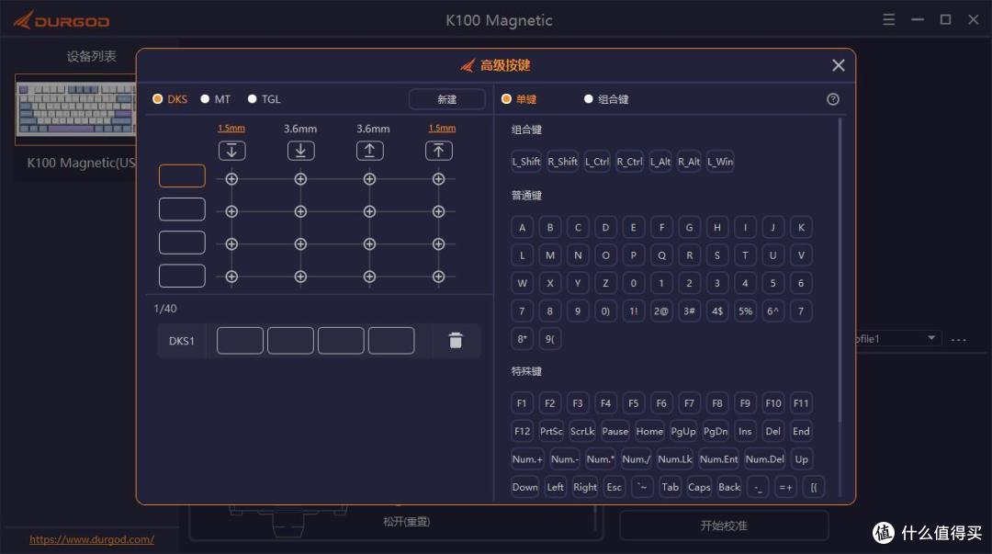Add action at second row first column plus
Viewport: 992px width, 554px height.
pos(231,211)
